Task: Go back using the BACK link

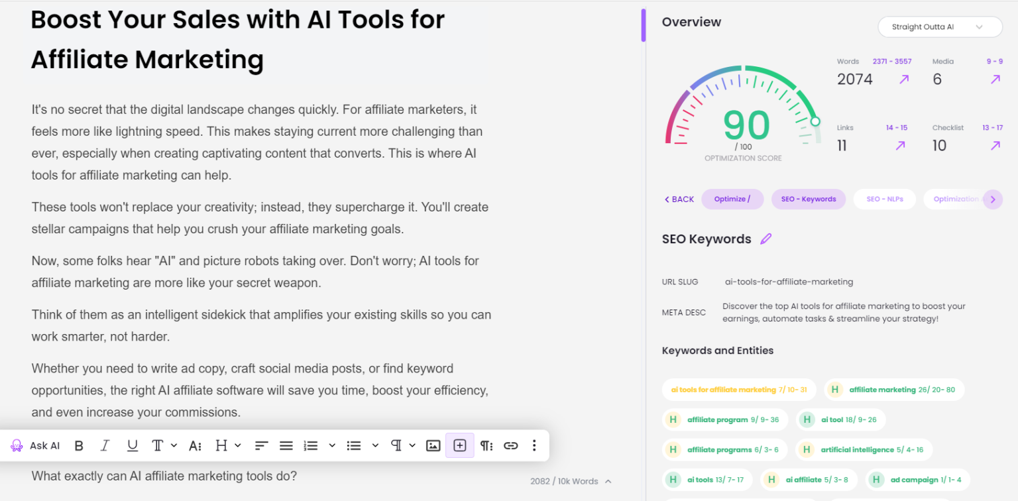Action: pyautogui.click(x=679, y=199)
